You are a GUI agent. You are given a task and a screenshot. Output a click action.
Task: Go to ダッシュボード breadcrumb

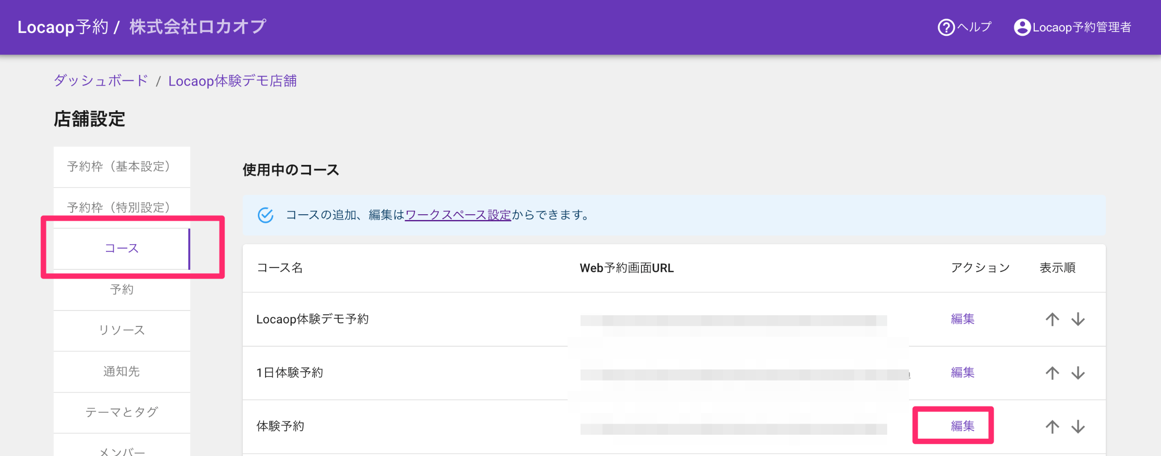pyautogui.click(x=101, y=81)
